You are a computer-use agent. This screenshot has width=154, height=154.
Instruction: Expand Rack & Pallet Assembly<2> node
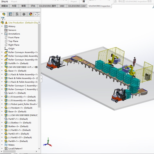click(x=2, y=78)
